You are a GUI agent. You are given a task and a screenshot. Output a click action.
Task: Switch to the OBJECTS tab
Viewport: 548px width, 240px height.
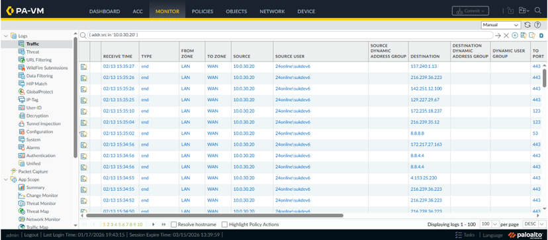pos(236,11)
